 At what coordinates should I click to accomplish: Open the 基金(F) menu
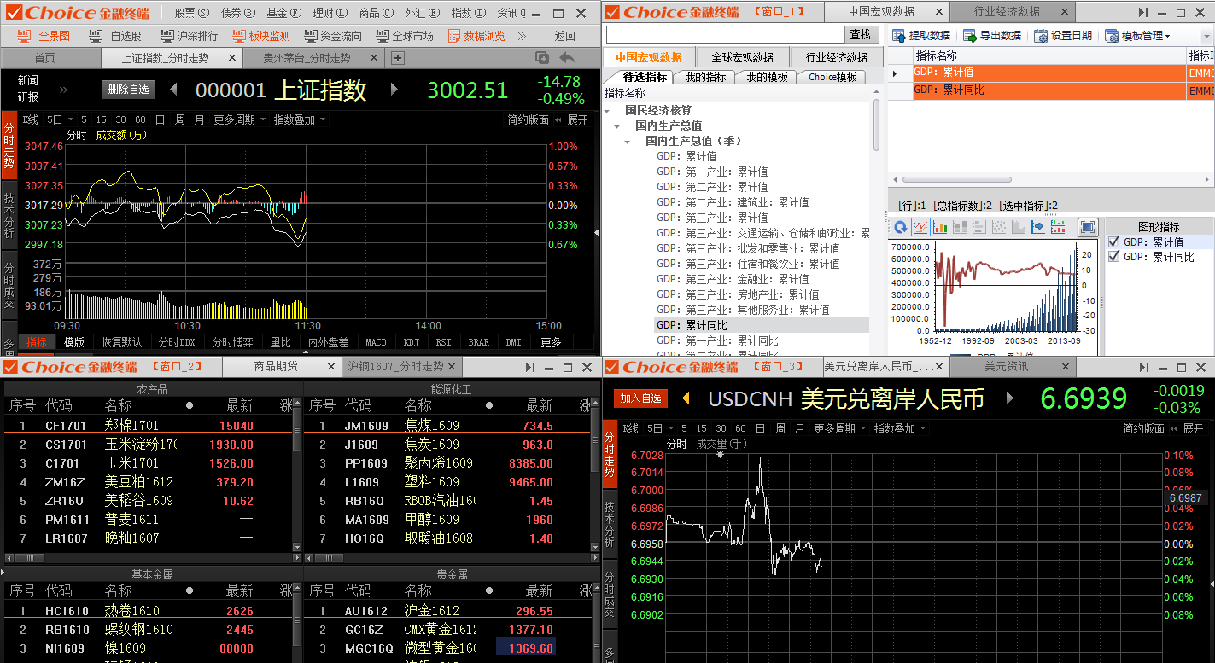(x=283, y=13)
